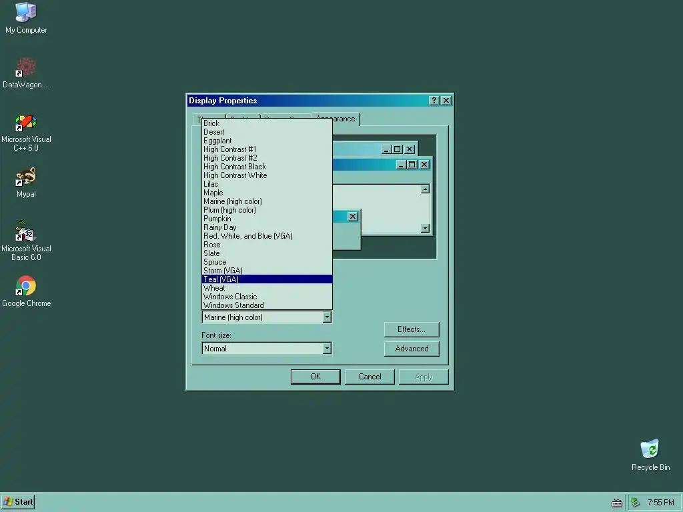Select Plum (high color) entry
This screenshot has height=512, width=683.
pos(267,210)
